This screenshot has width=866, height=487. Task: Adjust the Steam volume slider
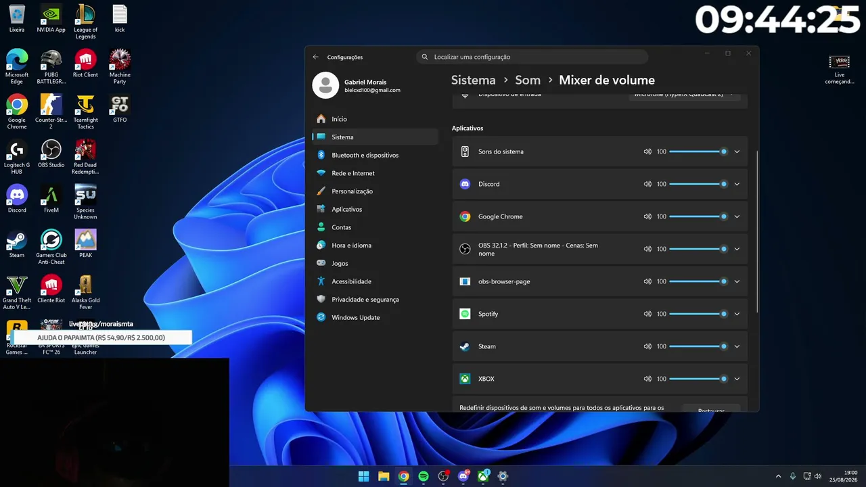pos(698,346)
